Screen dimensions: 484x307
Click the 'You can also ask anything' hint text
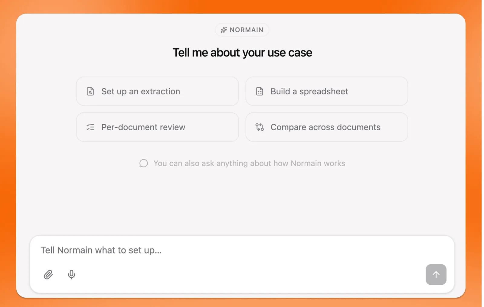coord(249,163)
